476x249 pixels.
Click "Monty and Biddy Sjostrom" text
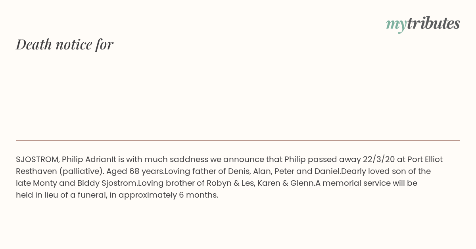point(85,183)
